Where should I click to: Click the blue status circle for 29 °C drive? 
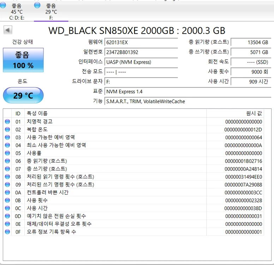37,5
